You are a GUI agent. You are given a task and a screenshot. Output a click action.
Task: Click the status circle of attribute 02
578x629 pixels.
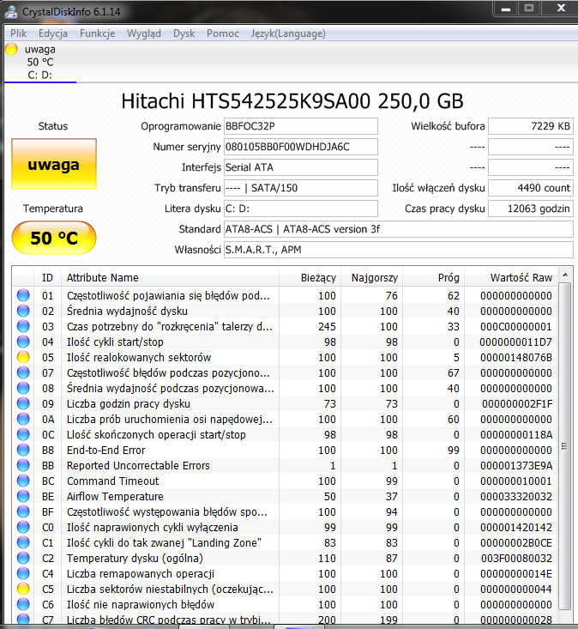pos(23,311)
